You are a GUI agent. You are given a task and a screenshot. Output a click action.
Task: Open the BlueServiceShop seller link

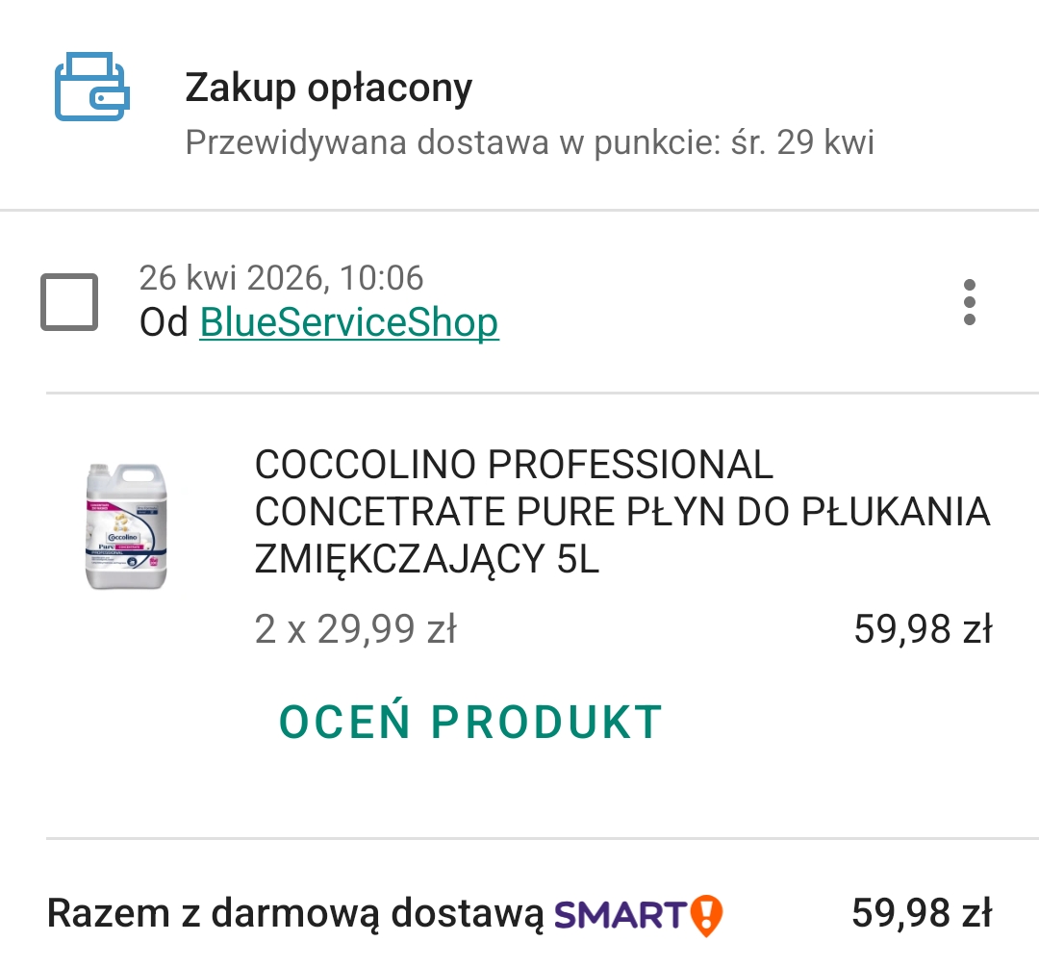click(x=349, y=322)
